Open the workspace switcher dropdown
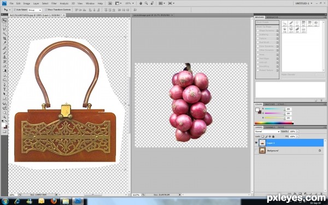The width and height of the screenshot is (328, 205). point(303,3)
